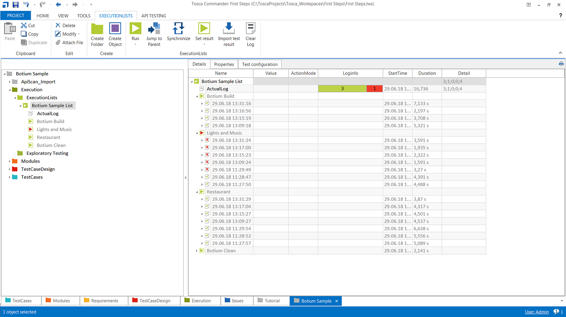Select Botium Clean in left tree
Viewport: 566px width, 317px height.
tap(51, 145)
